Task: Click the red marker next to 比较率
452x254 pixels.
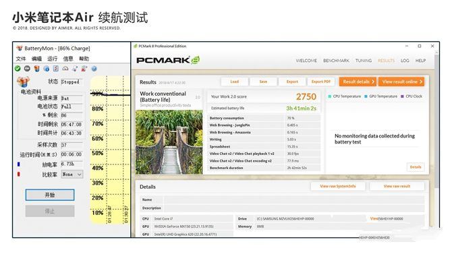Action: [x=19, y=174]
